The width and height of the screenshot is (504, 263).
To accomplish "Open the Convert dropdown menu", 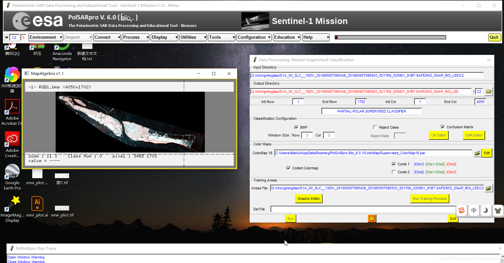I will coord(107,37).
